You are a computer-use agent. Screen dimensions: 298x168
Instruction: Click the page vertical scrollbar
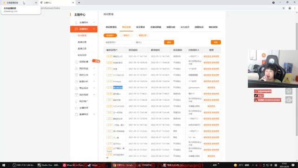click(x=297, y=79)
